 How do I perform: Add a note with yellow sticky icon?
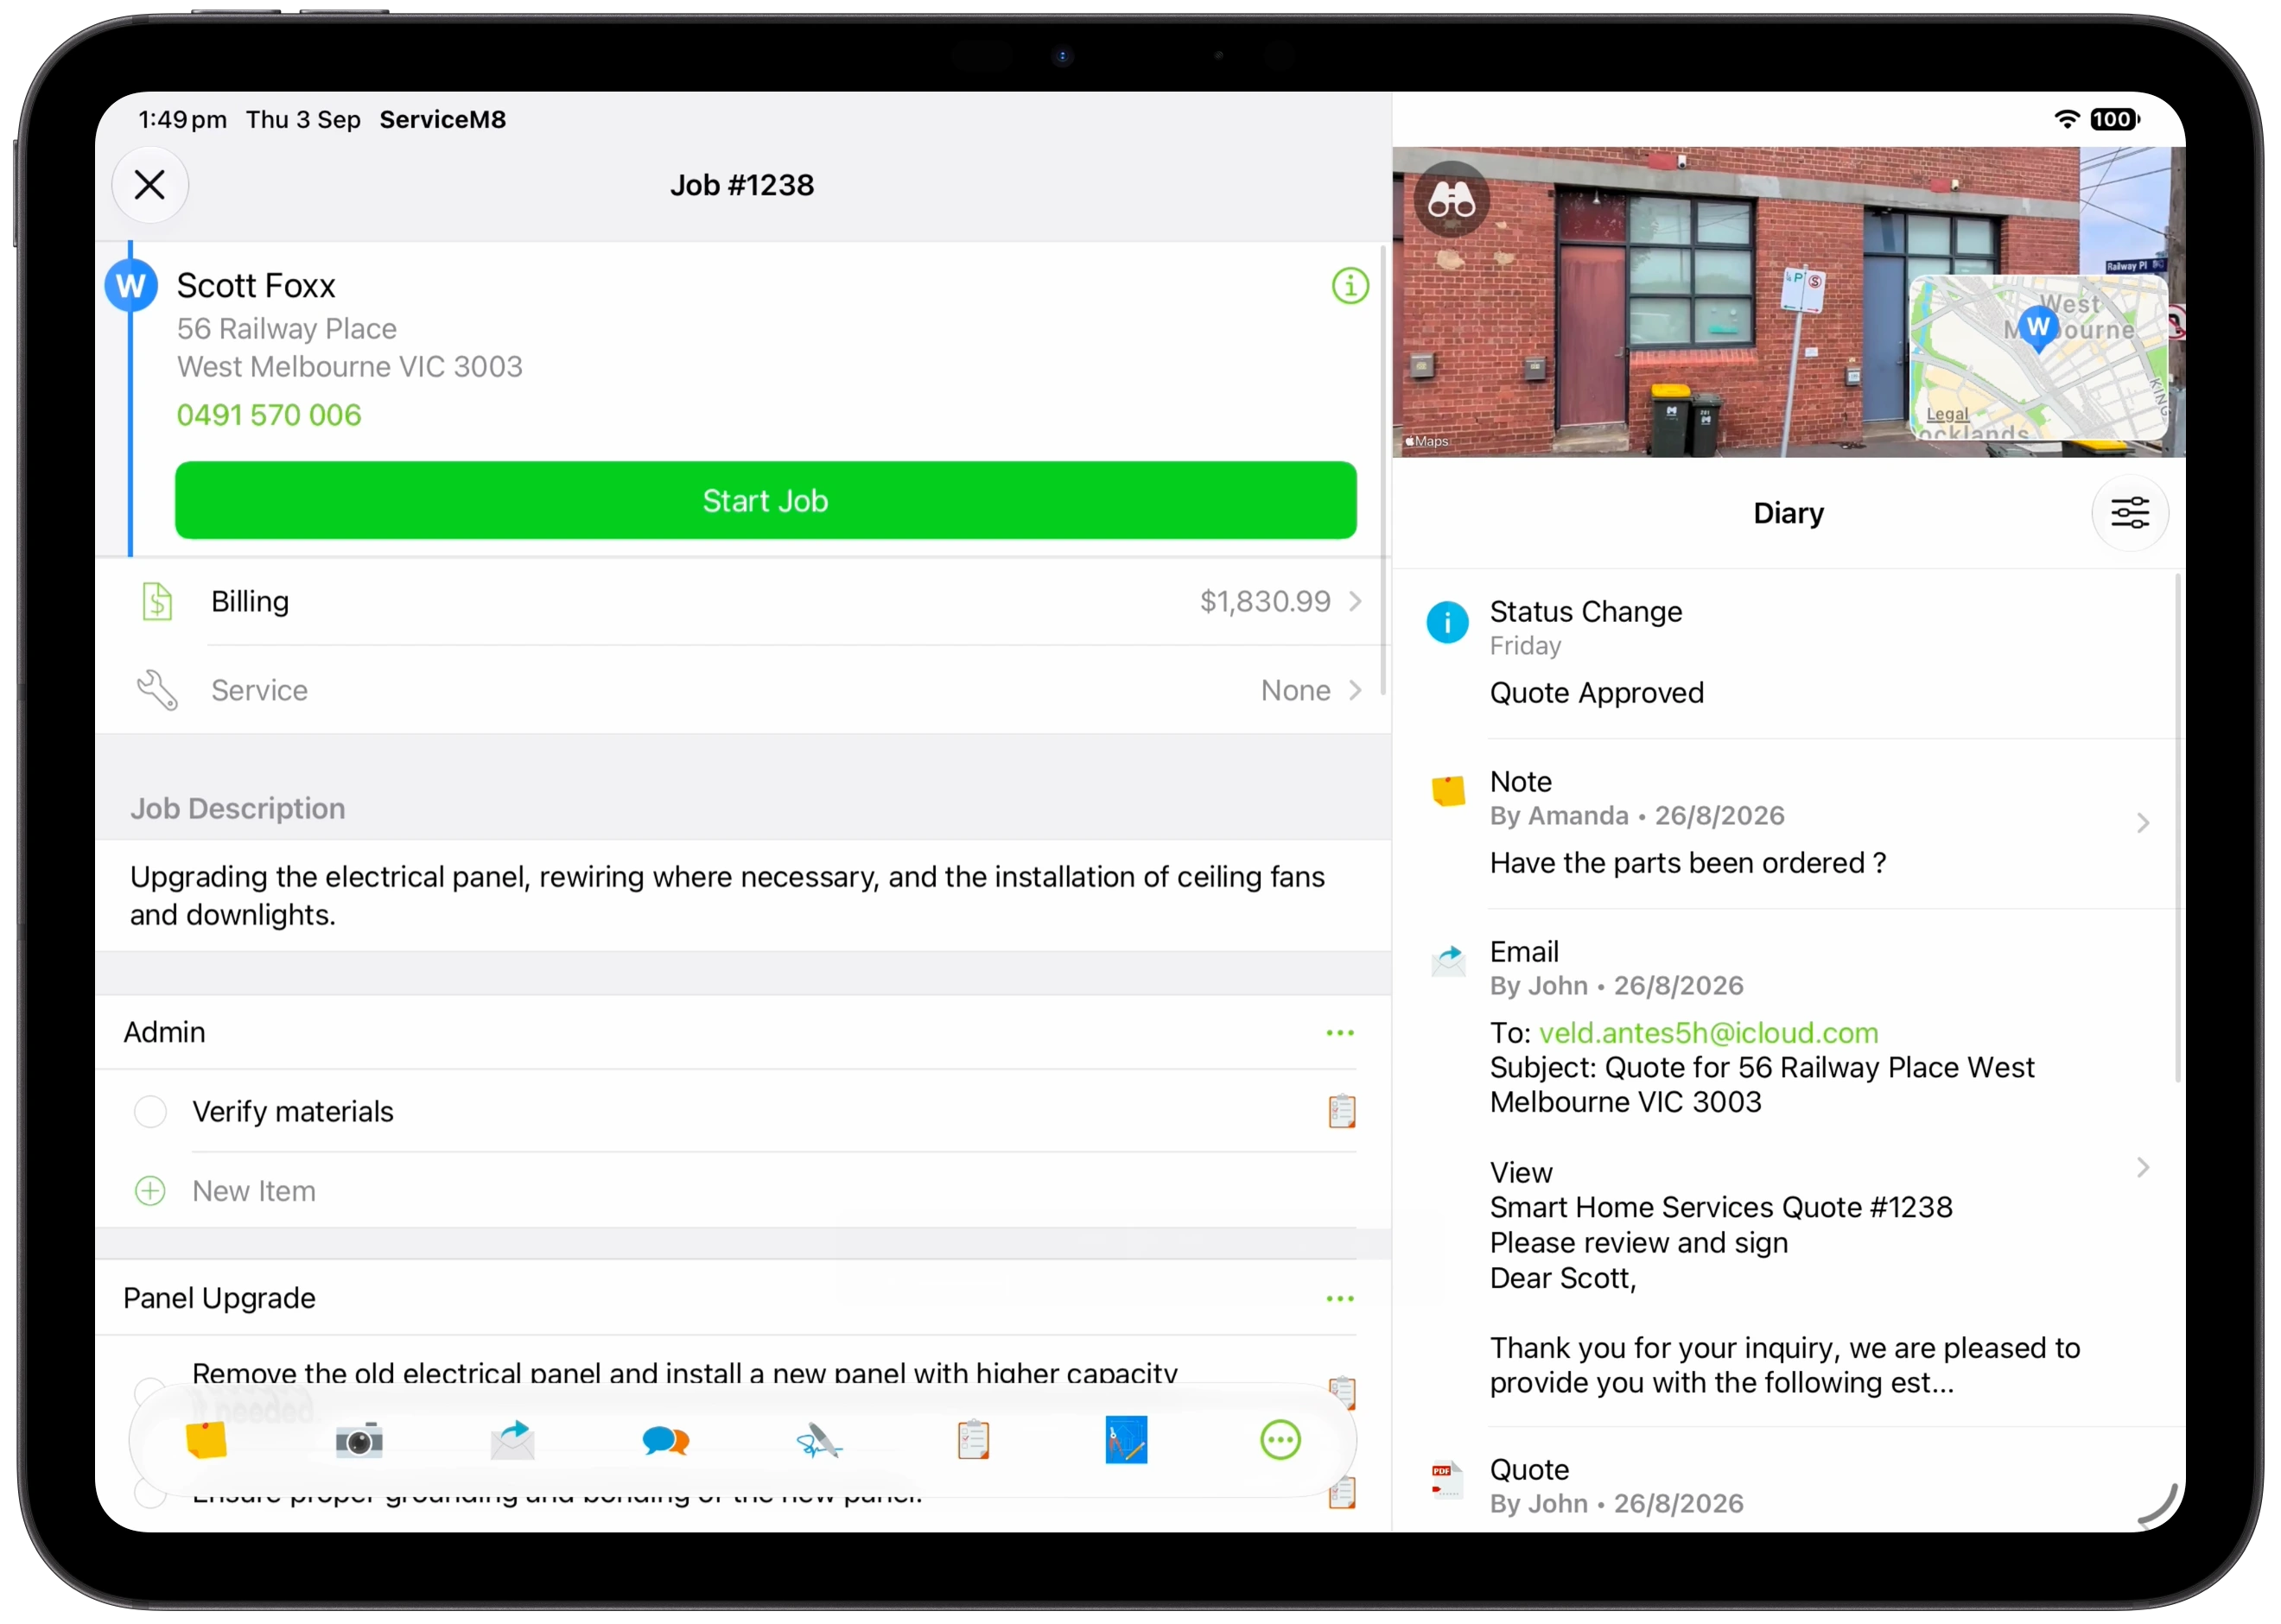(x=206, y=1441)
